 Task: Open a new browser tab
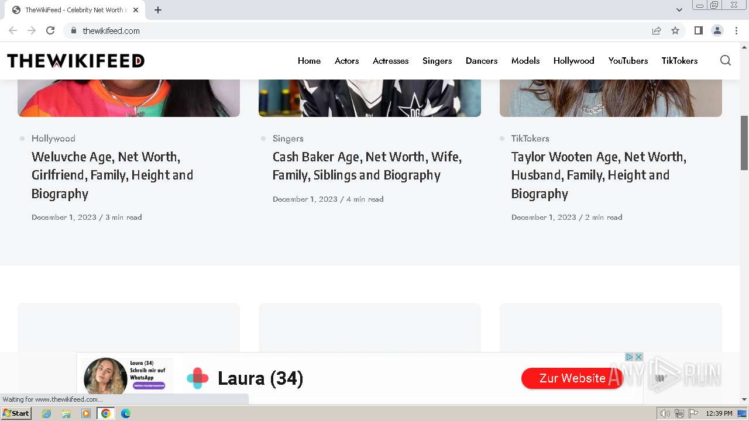click(x=158, y=10)
